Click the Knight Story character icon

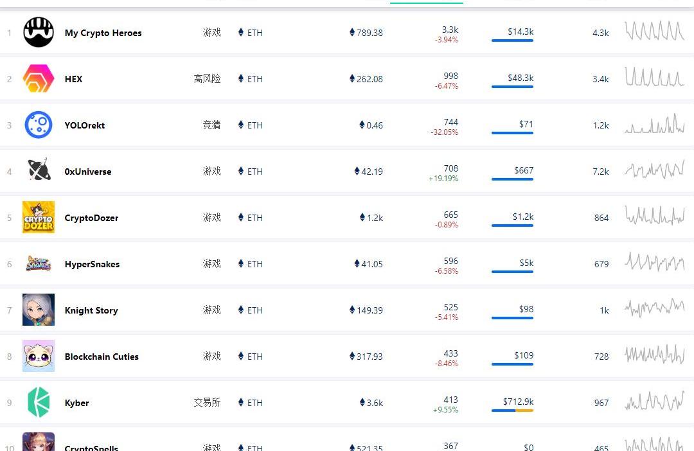coord(39,310)
